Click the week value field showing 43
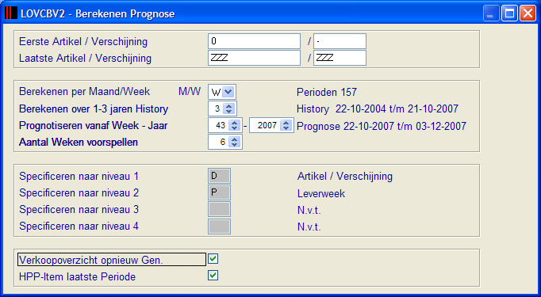The width and height of the screenshot is (541, 297). click(219, 125)
